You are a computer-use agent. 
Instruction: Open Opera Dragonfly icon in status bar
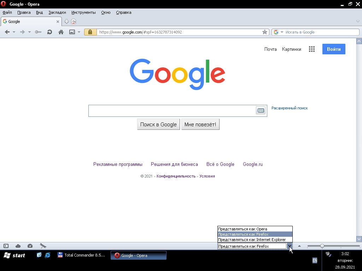click(43, 246)
